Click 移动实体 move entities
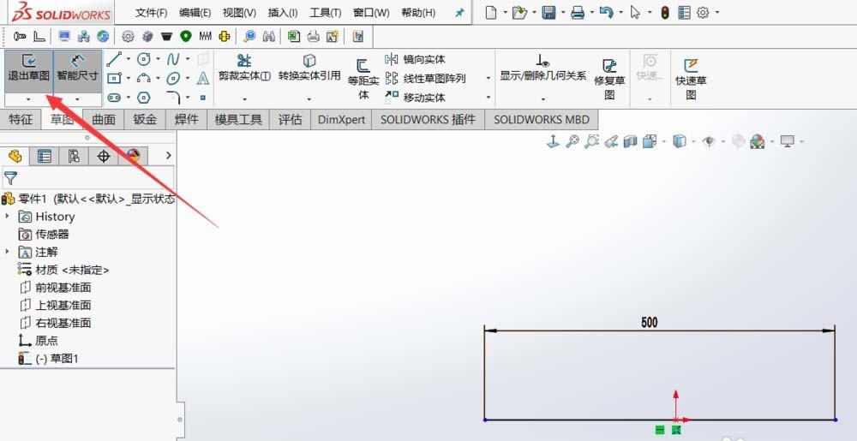Screen dimensions: 857x441 [x=416, y=98]
